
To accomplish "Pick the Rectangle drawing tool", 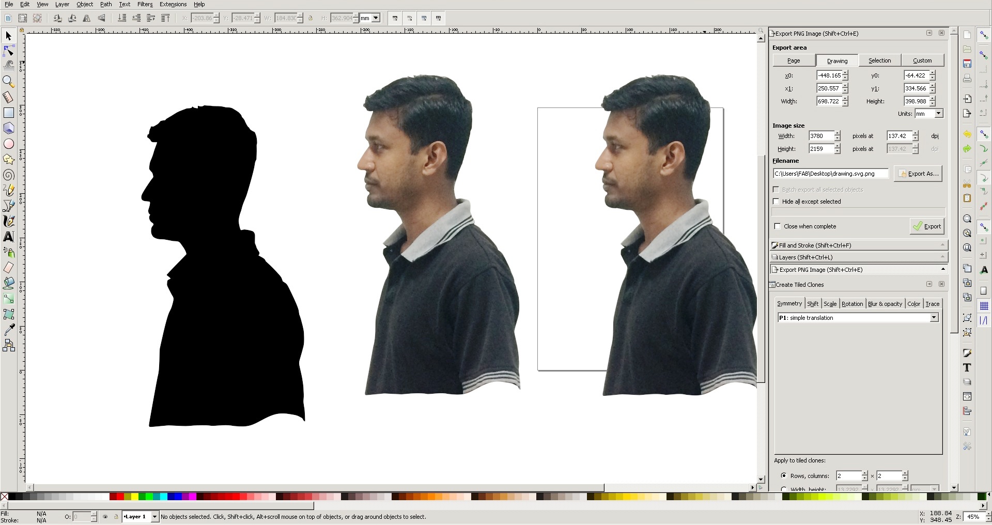I will tap(8, 113).
